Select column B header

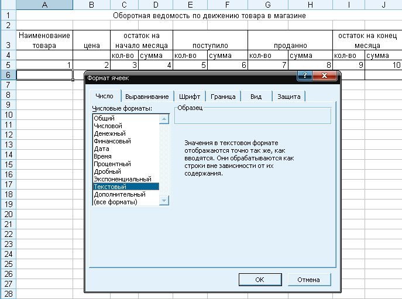tap(91, 5)
